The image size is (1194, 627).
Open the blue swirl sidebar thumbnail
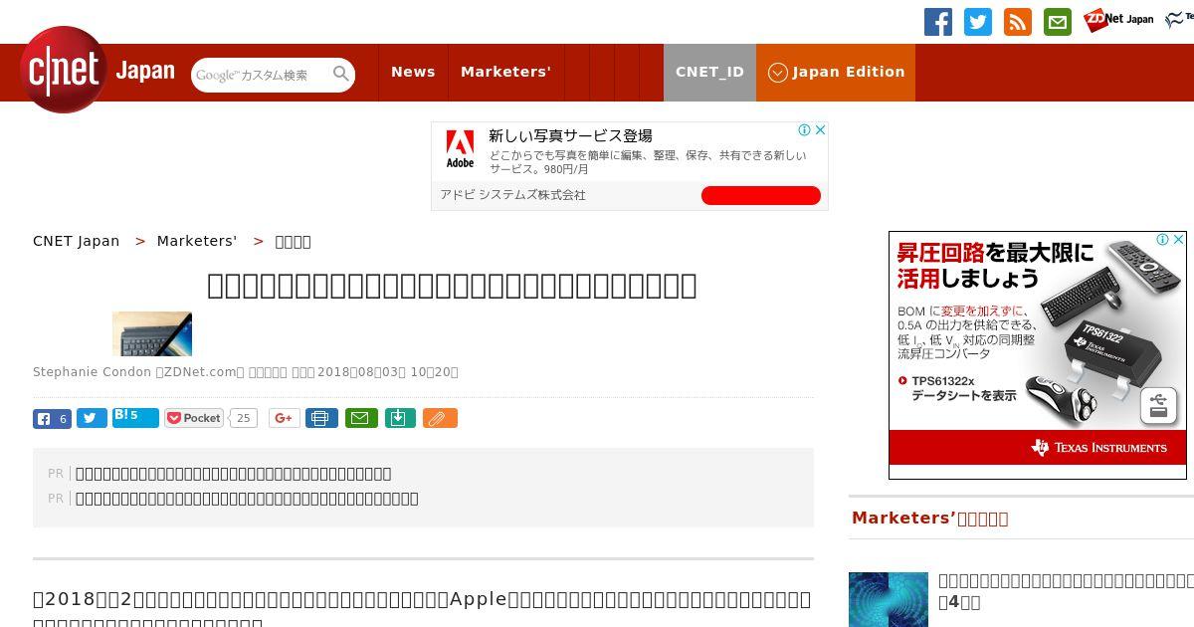[889, 599]
